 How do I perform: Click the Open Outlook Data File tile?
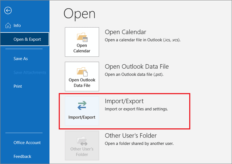pyautogui.click(x=82, y=76)
